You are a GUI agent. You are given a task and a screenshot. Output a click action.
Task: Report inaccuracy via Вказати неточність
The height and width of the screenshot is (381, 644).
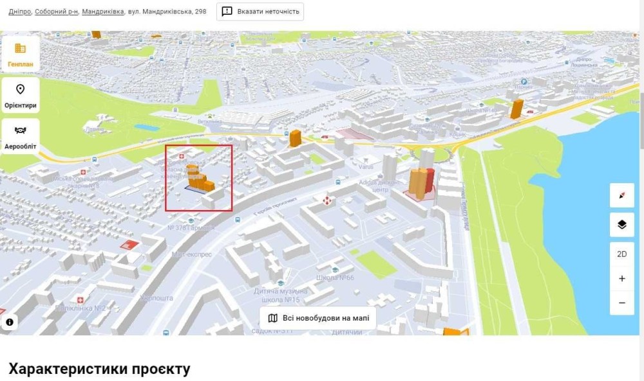(260, 12)
